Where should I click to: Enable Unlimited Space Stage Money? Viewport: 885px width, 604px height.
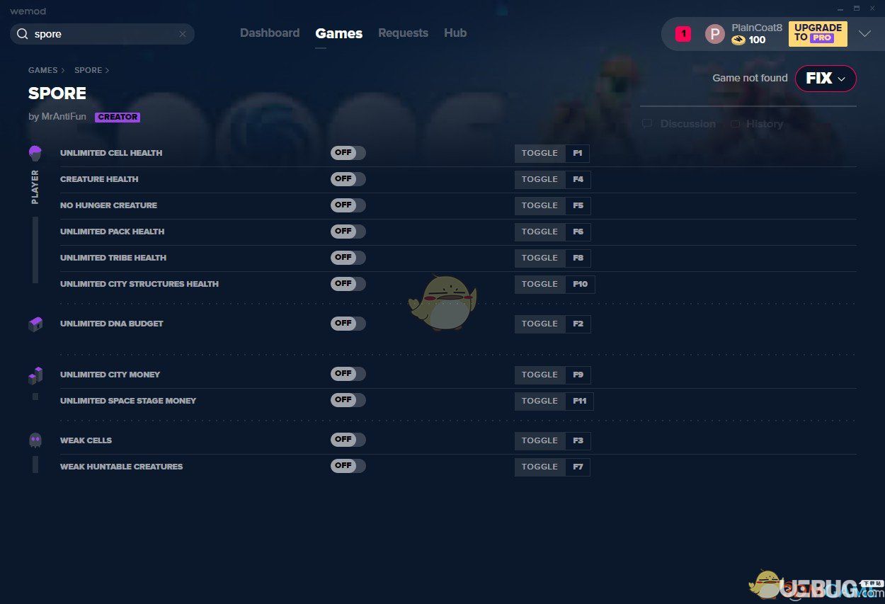[348, 400]
